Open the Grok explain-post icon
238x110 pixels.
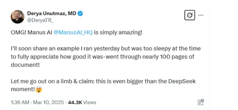[x=190, y=15]
